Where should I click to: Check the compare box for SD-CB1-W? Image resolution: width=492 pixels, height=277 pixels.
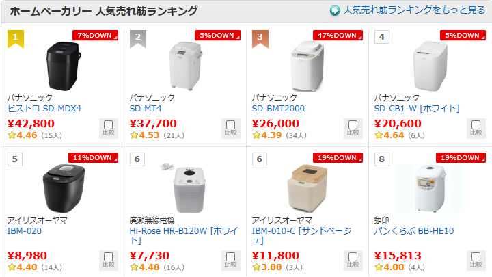pos(476,129)
